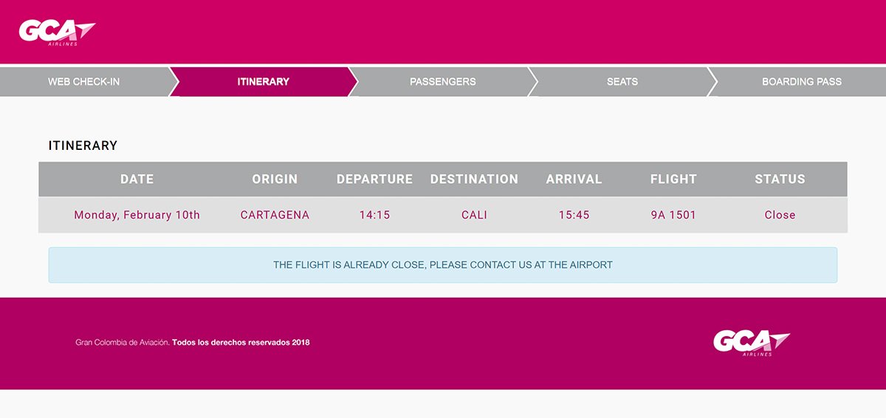
Task: Select the Itinerary step tab
Action: tap(263, 81)
